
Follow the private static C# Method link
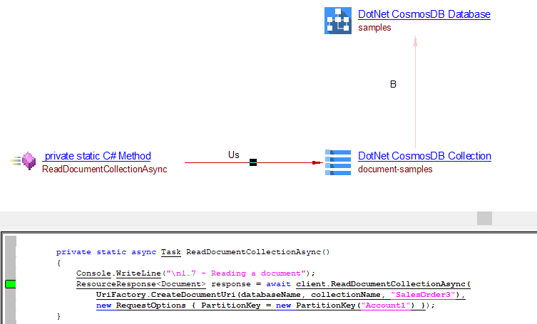(x=97, y=156)
